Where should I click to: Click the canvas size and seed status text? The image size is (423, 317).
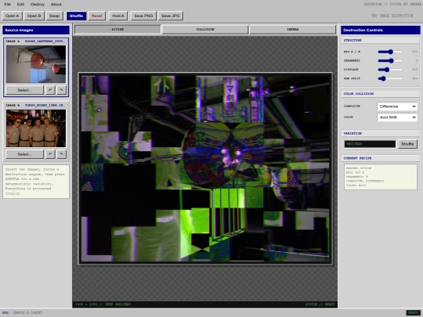coord(103,304)
